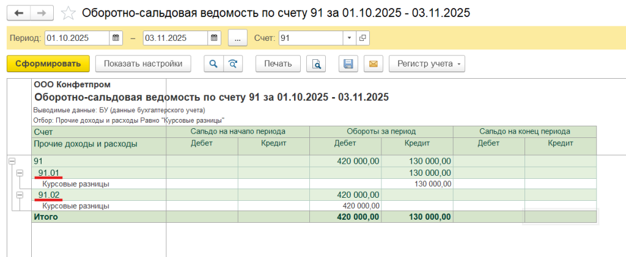This screenshot has height=257, width=626.
Task: Open account 91 in separate form
Action: (x=363, y=38)
